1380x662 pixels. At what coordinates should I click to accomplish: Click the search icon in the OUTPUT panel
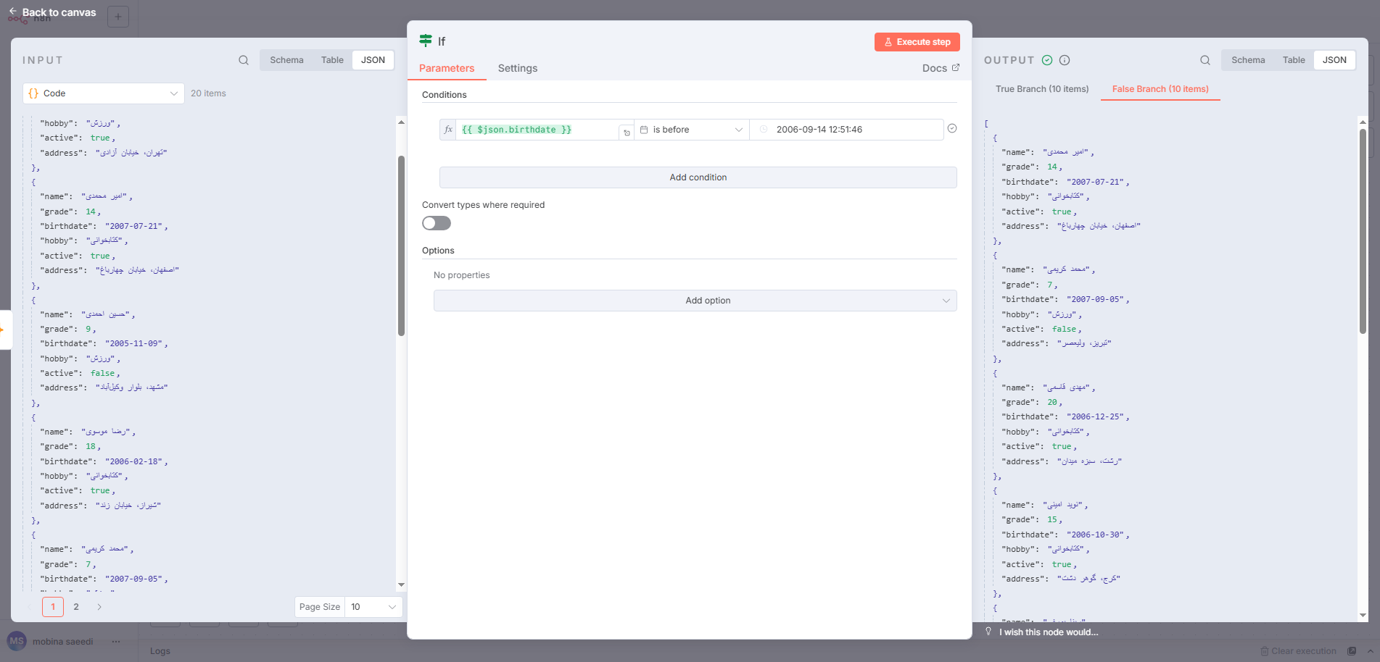[1205, 60]
